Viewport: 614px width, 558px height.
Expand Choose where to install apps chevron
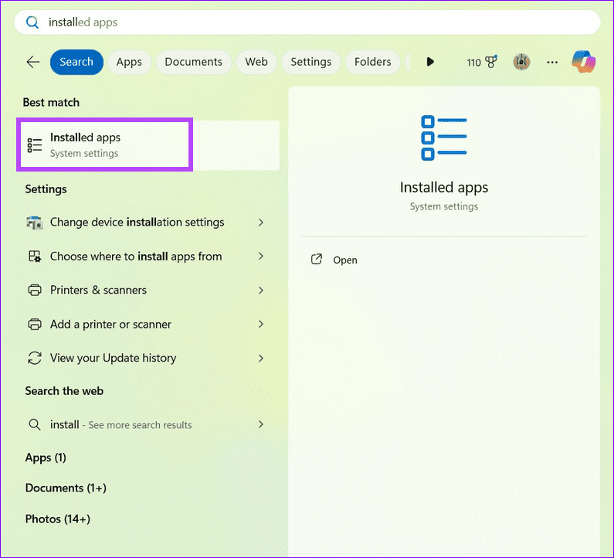[261, 257]
